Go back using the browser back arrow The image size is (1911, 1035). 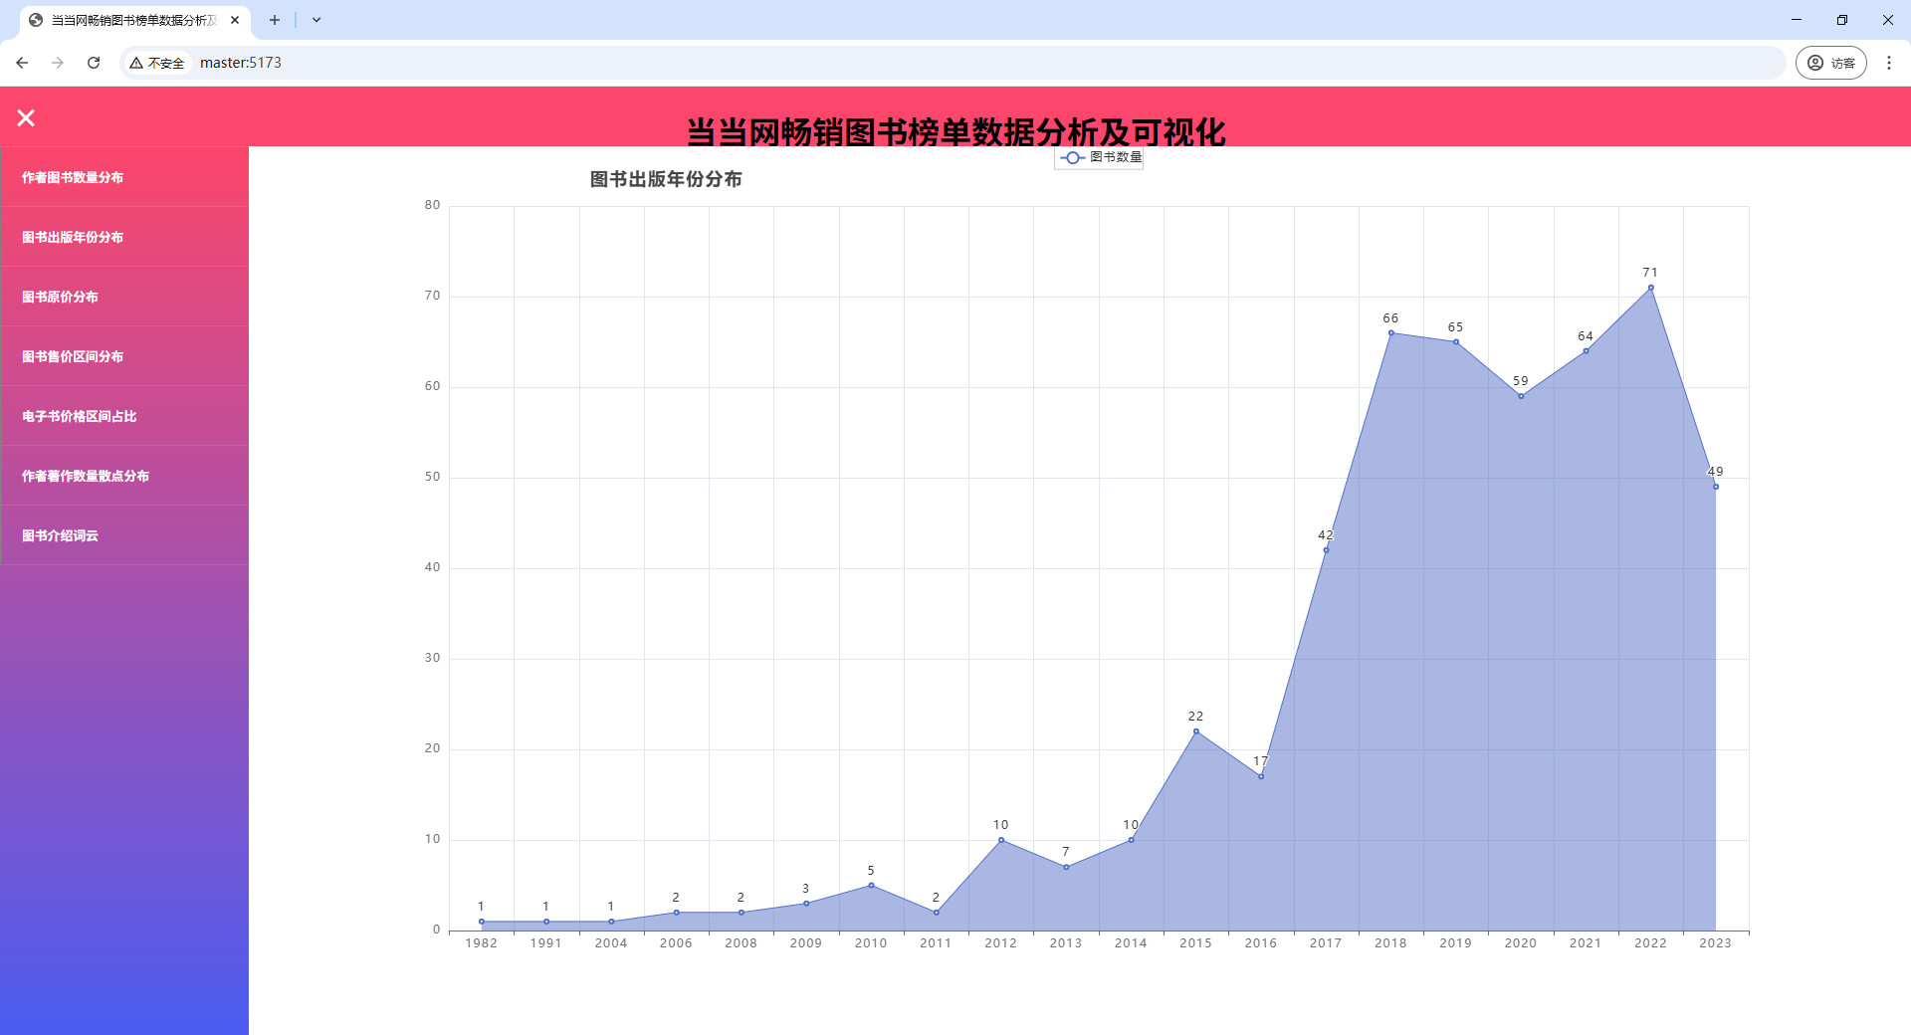(22, 63)
